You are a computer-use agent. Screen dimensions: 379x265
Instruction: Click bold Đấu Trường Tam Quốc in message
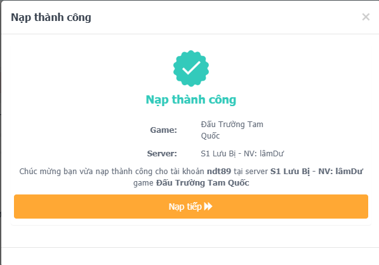[x=203, y=183]
